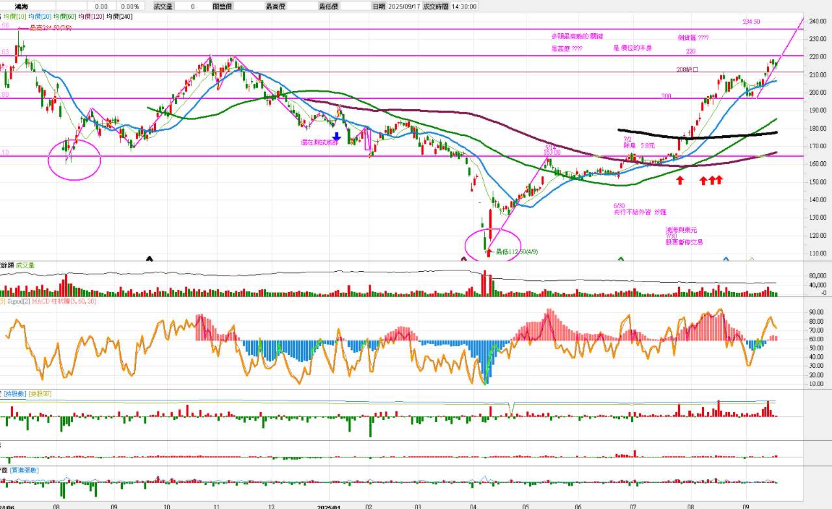This screenshot has width=832, height=509.
Task: Click the green diamond marker above volume panel
Action: pos(621,259)
